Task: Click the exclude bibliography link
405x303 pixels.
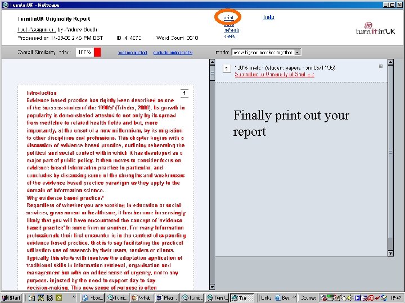Action: (x=173, y=53)
